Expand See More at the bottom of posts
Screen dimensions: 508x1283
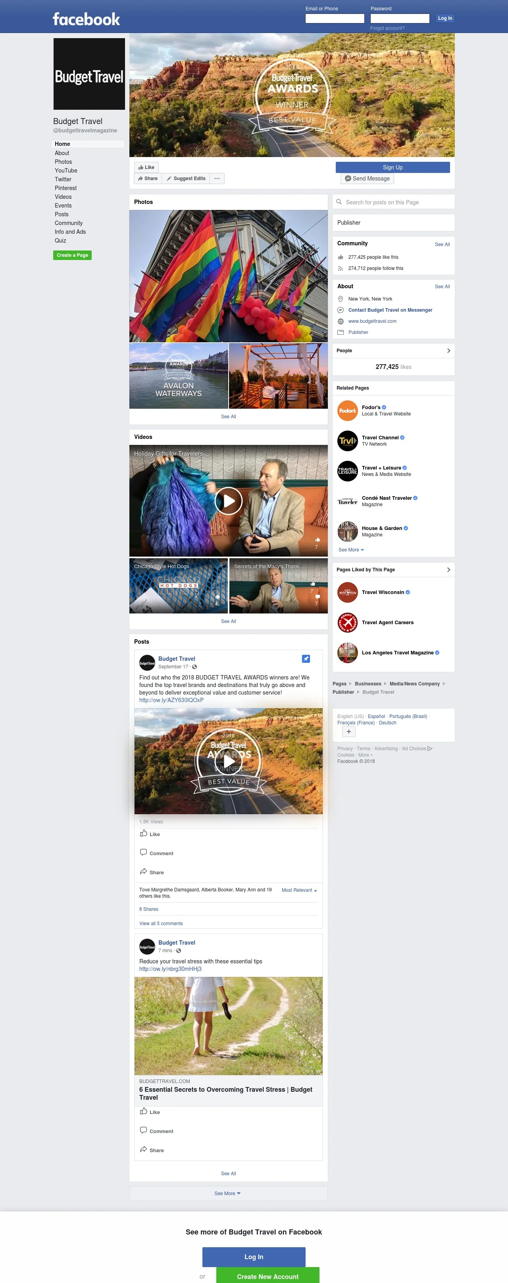(x=228, y=1194)
